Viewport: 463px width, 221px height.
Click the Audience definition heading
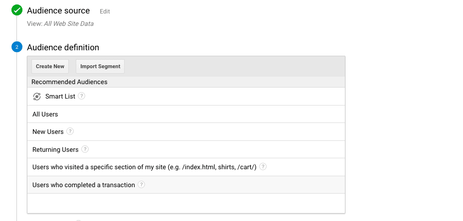(x=63, y=47)
